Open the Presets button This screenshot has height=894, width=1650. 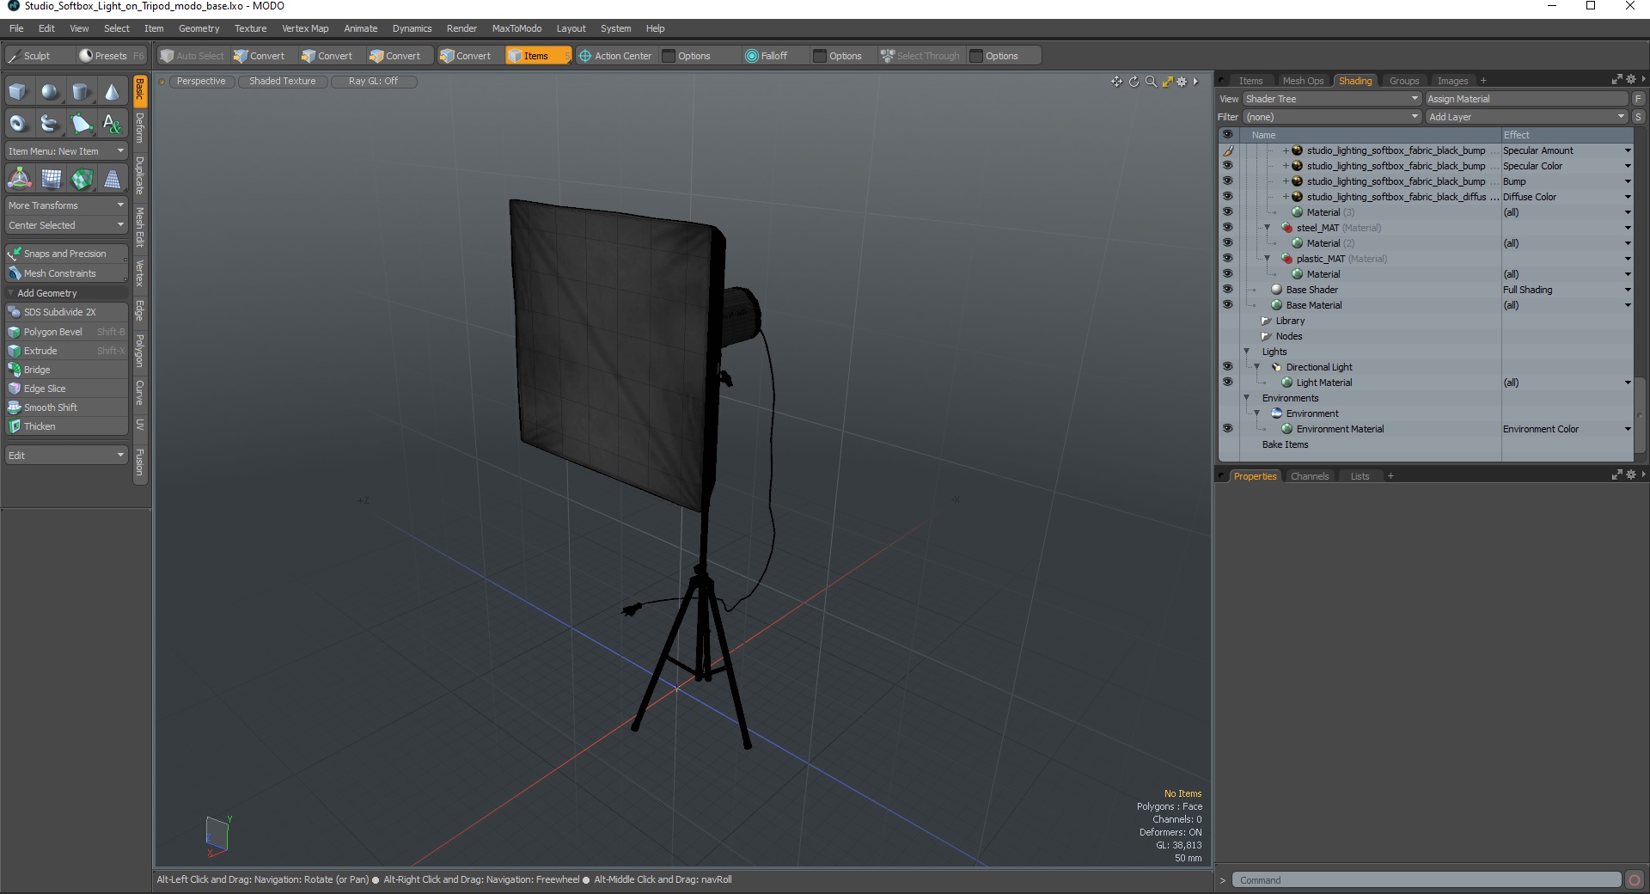[112, 56]
